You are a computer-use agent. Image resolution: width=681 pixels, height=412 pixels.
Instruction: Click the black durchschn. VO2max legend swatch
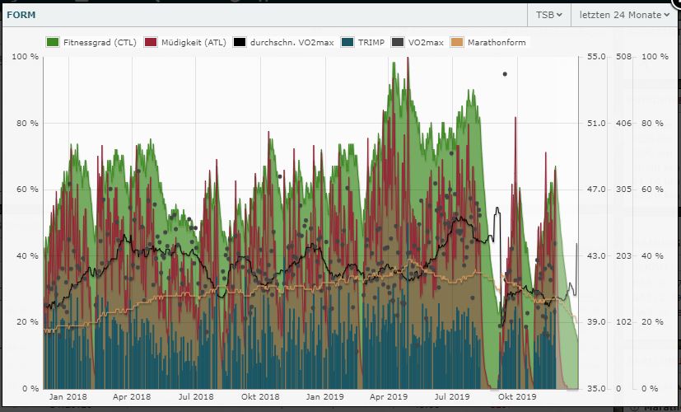240,42
